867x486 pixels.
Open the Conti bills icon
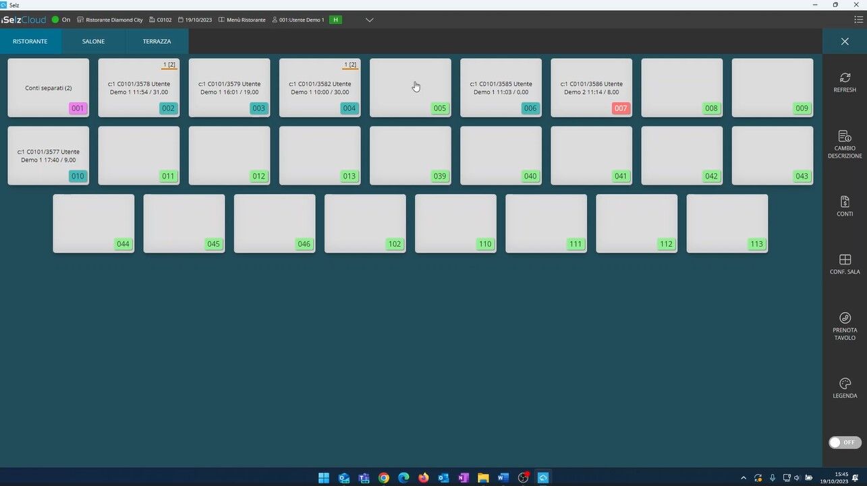(x=844, y=202)
